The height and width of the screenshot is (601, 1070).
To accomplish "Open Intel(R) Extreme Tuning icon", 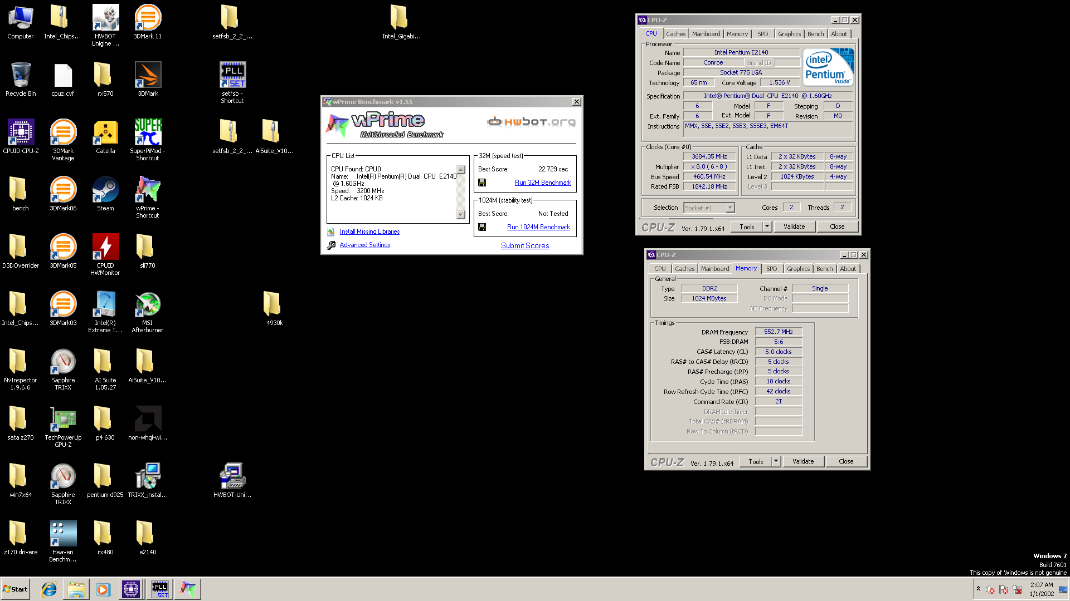I will coord(105,312).
